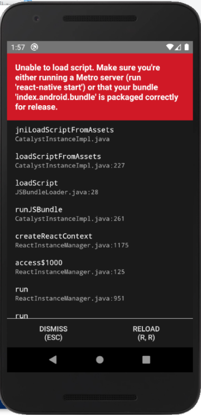Select the loadScript stack frame
This screenshot has height=415, width=201.
tap(100, 187)
